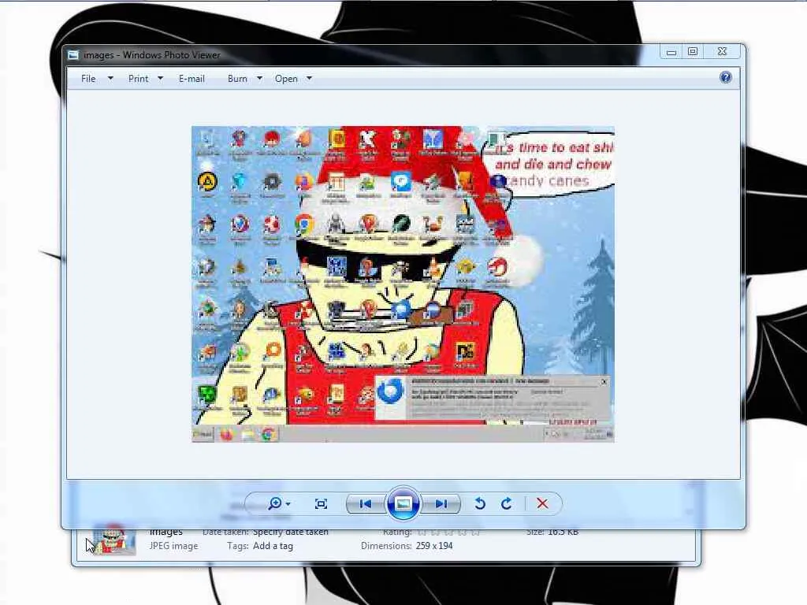Click the E-mail menu item

[x=192, y=79]
